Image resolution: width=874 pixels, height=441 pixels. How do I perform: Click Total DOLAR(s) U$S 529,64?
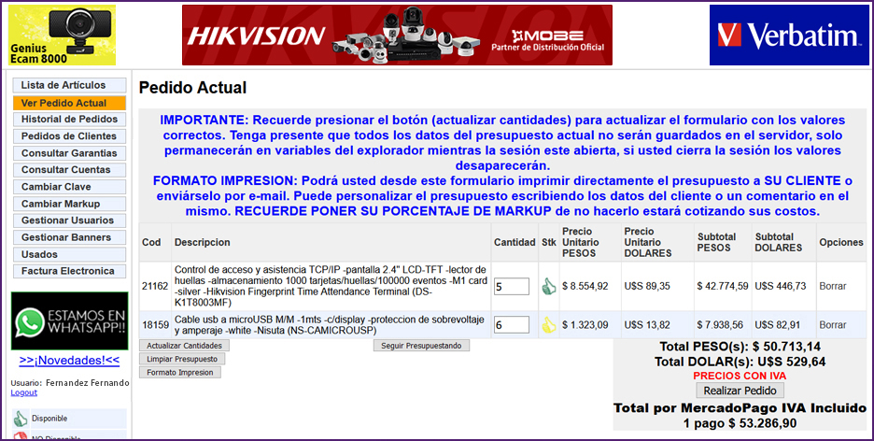(740, 362)
